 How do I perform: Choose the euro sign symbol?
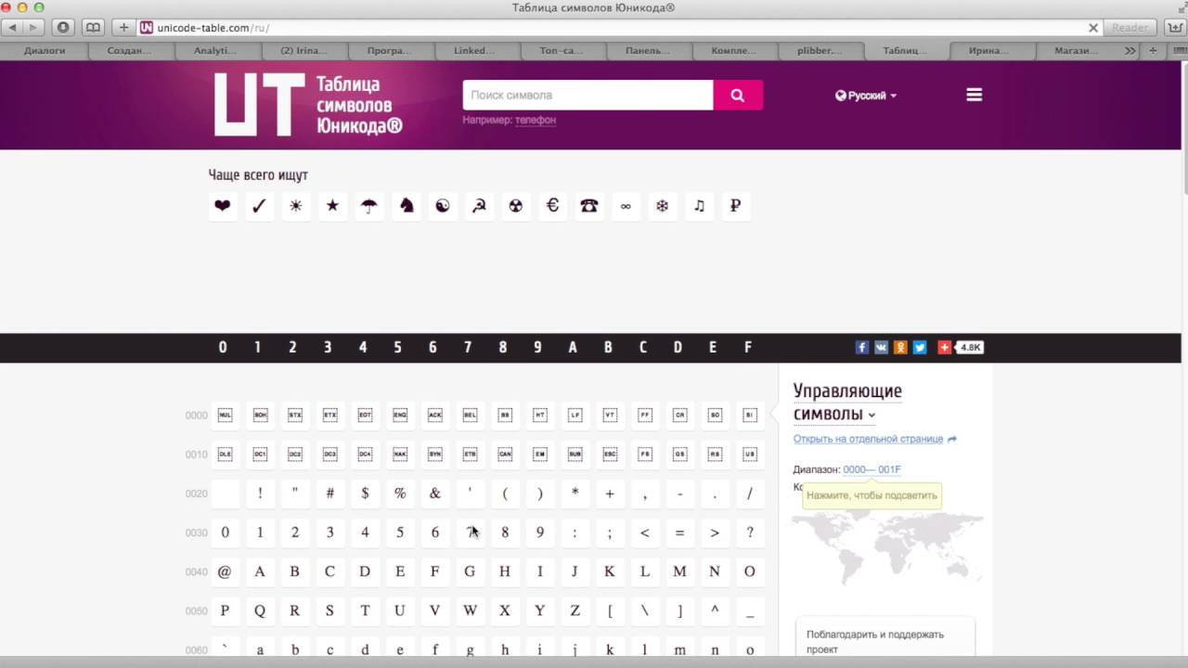pyautogui.click(x=552, y=206)
